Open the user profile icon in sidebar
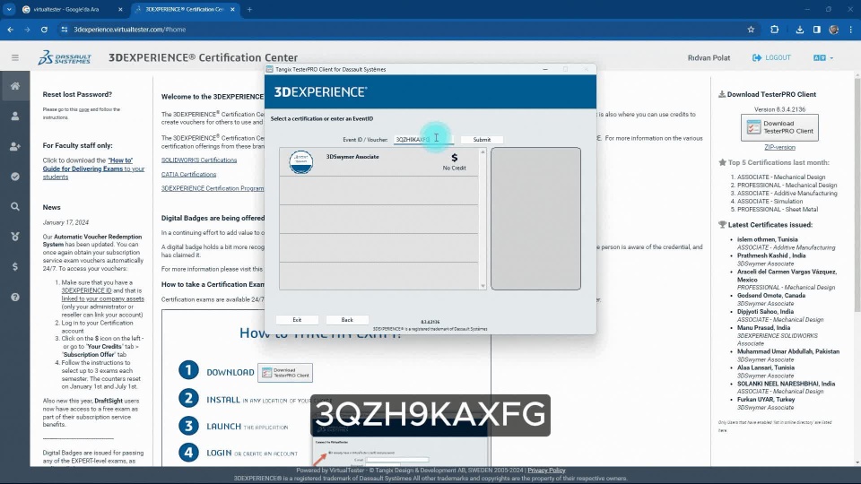The image size is (861, 484). (x=15, y=117)
